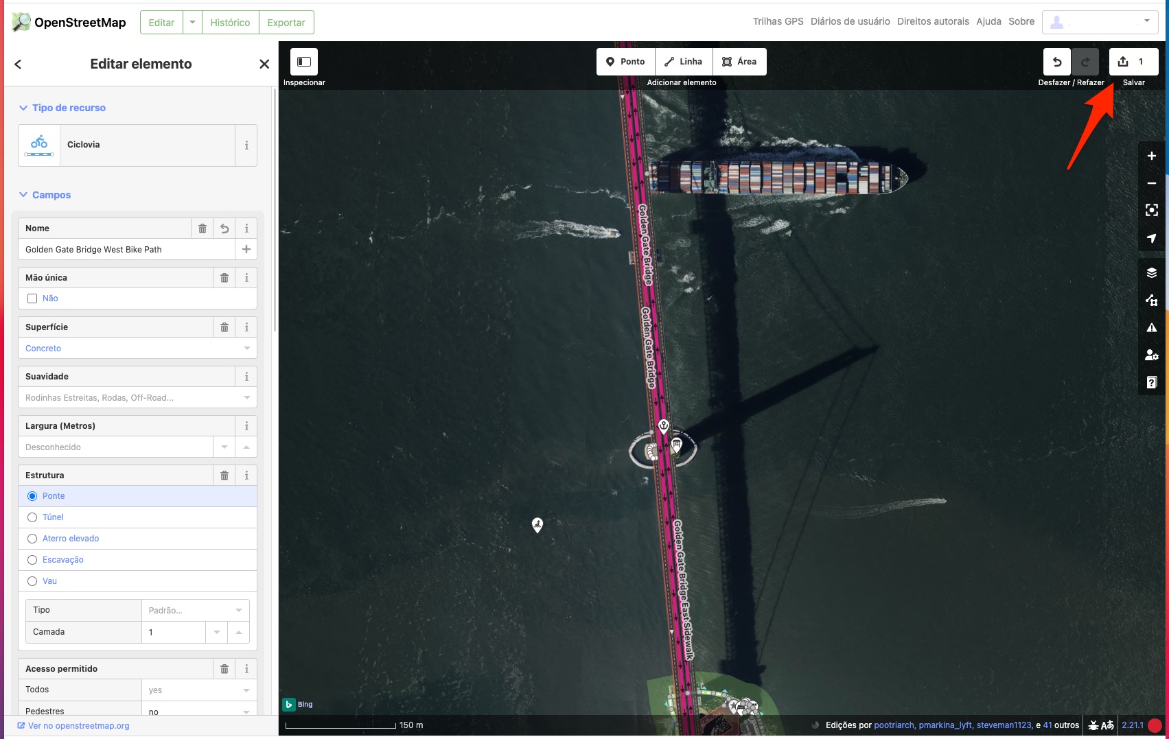Open Ver no openstreetmap.org link

(73, 726)
